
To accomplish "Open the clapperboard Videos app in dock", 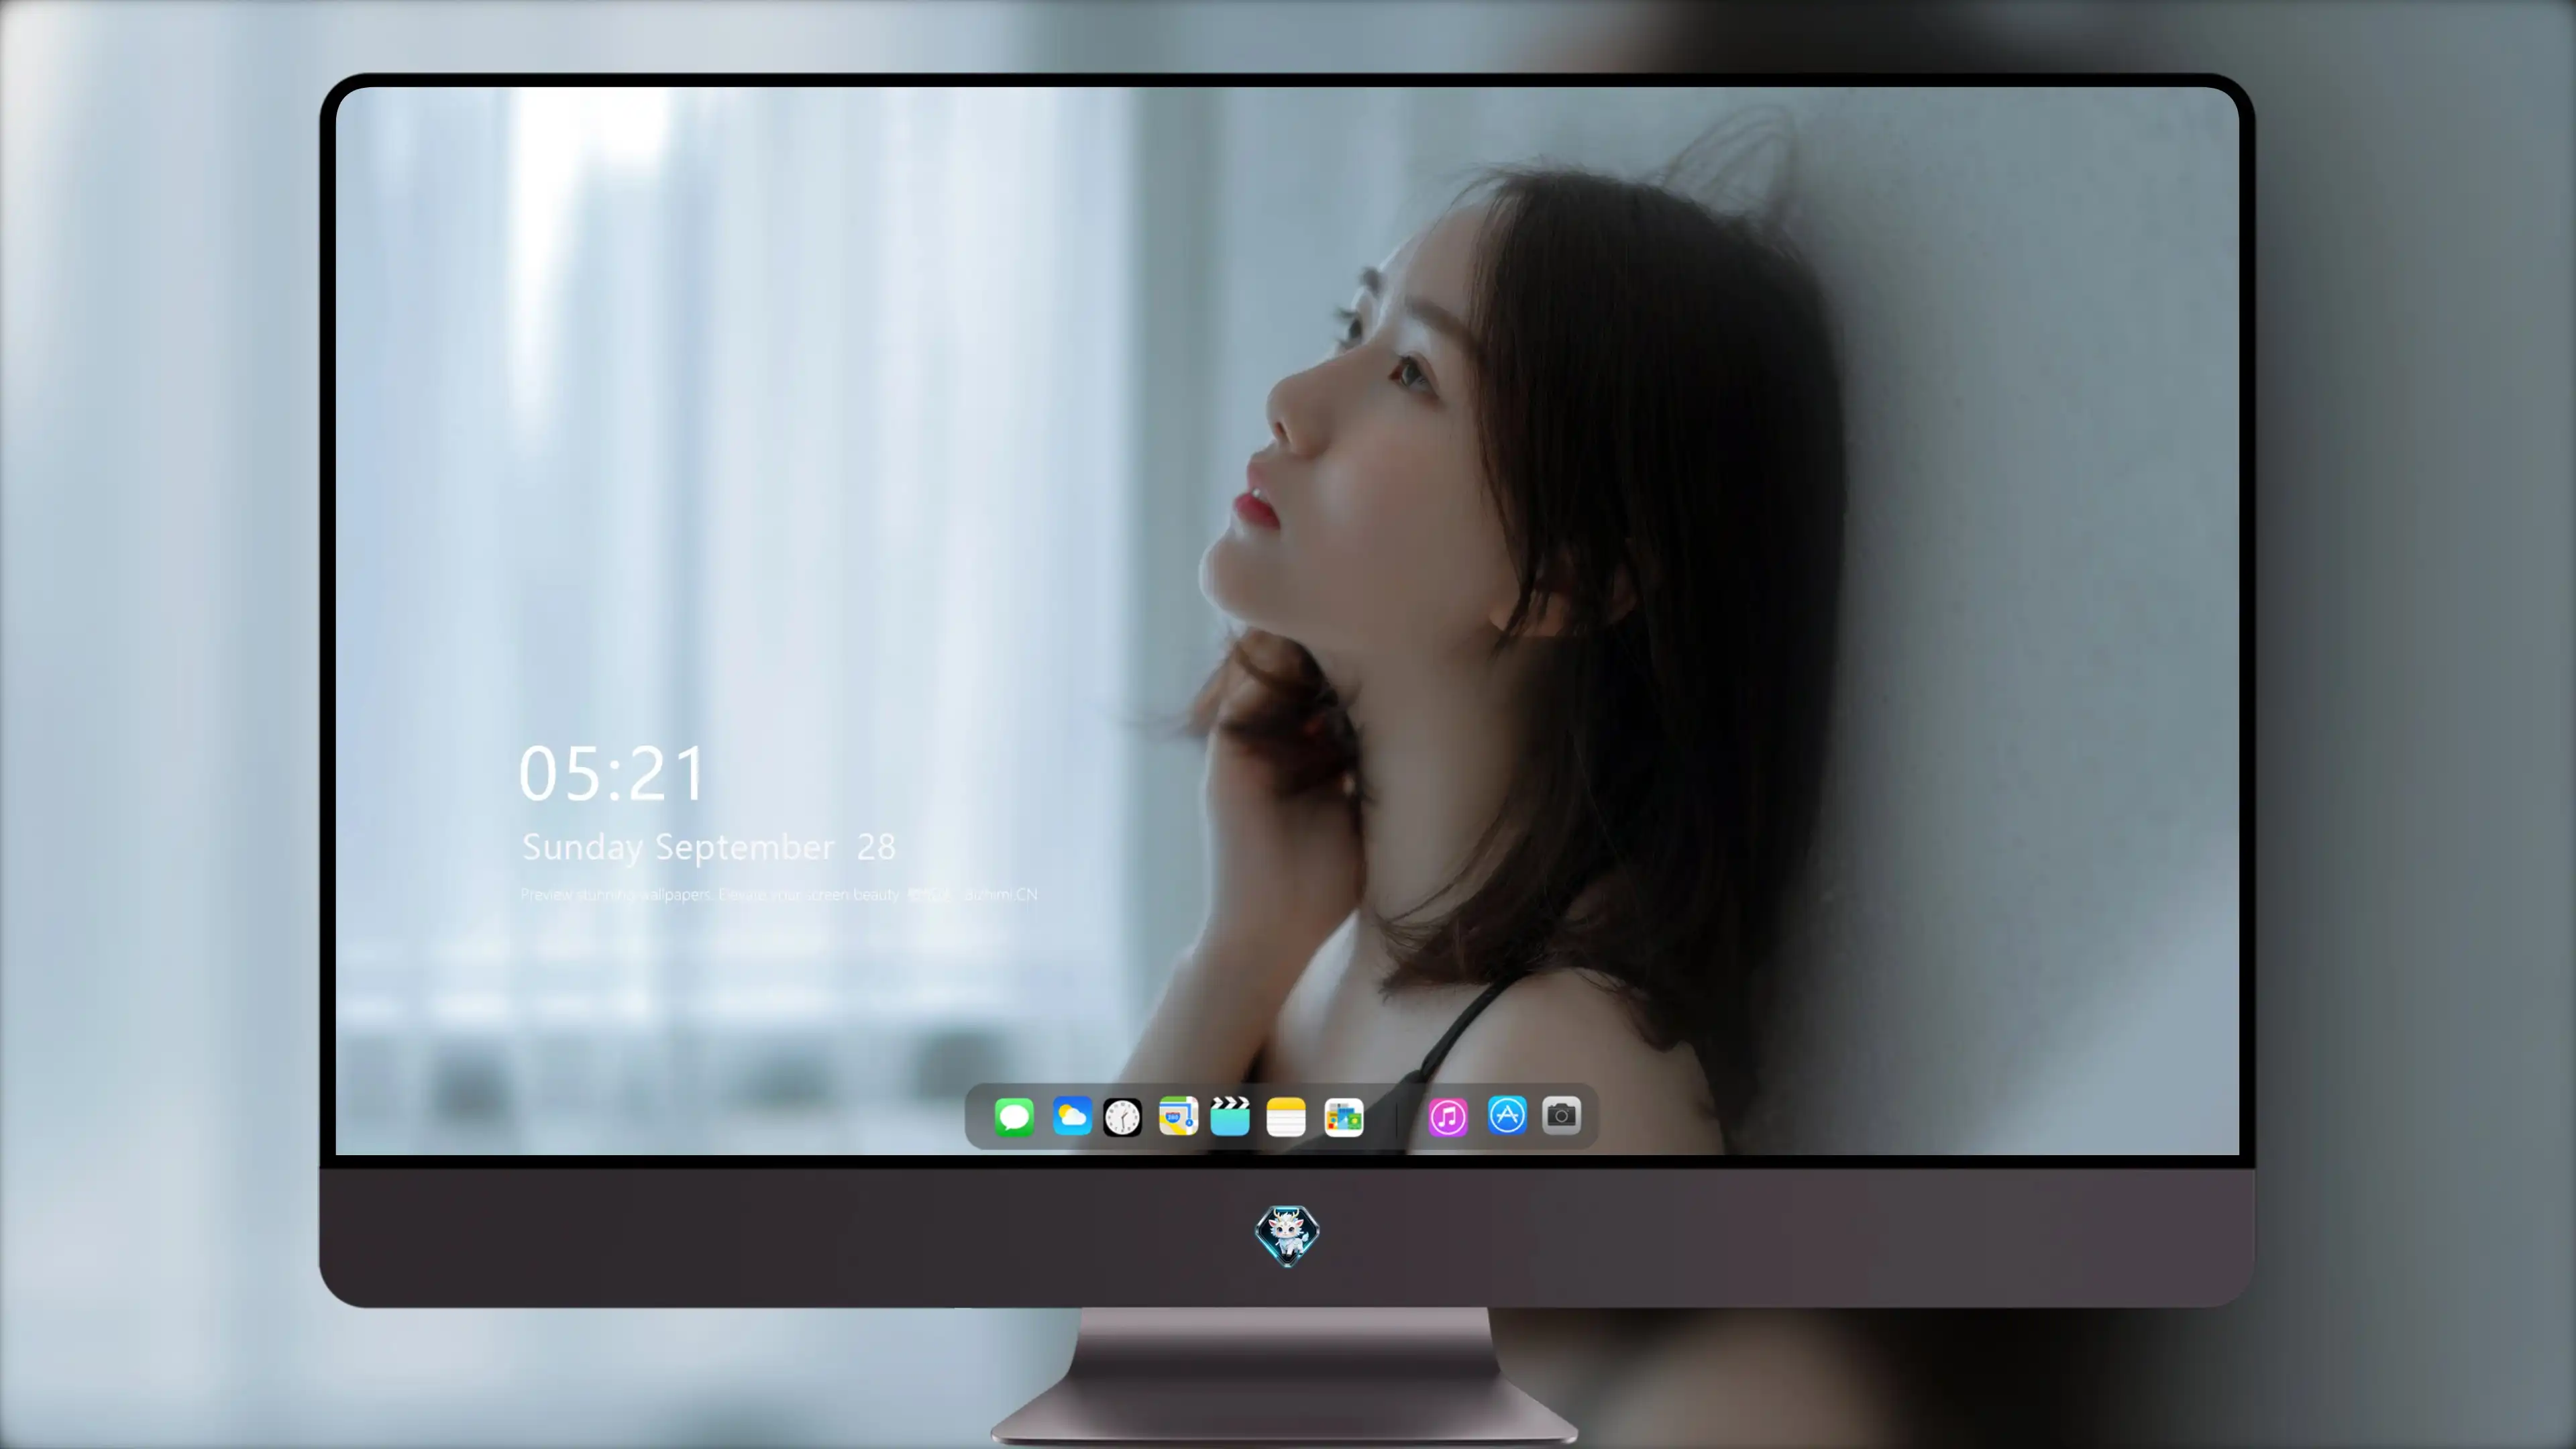I will pyautogui.click(x=1230, y=1116).
